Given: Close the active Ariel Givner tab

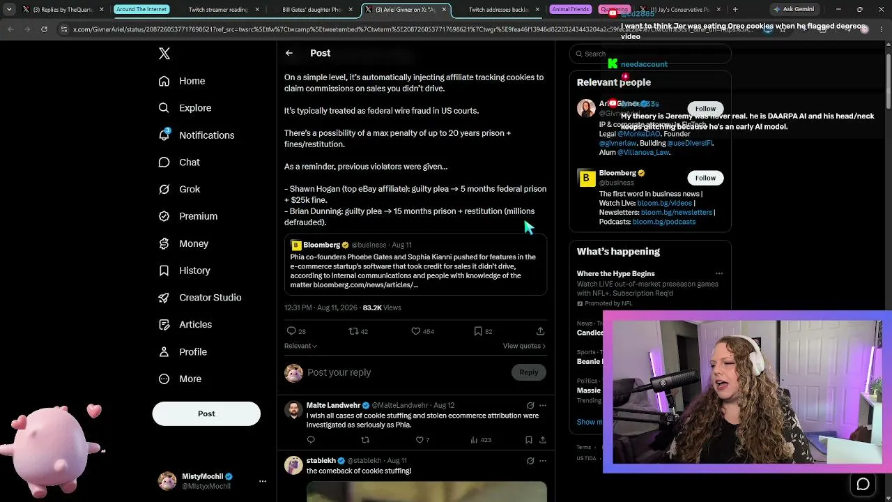Looking at the screenshot, I should coord(444,10).
